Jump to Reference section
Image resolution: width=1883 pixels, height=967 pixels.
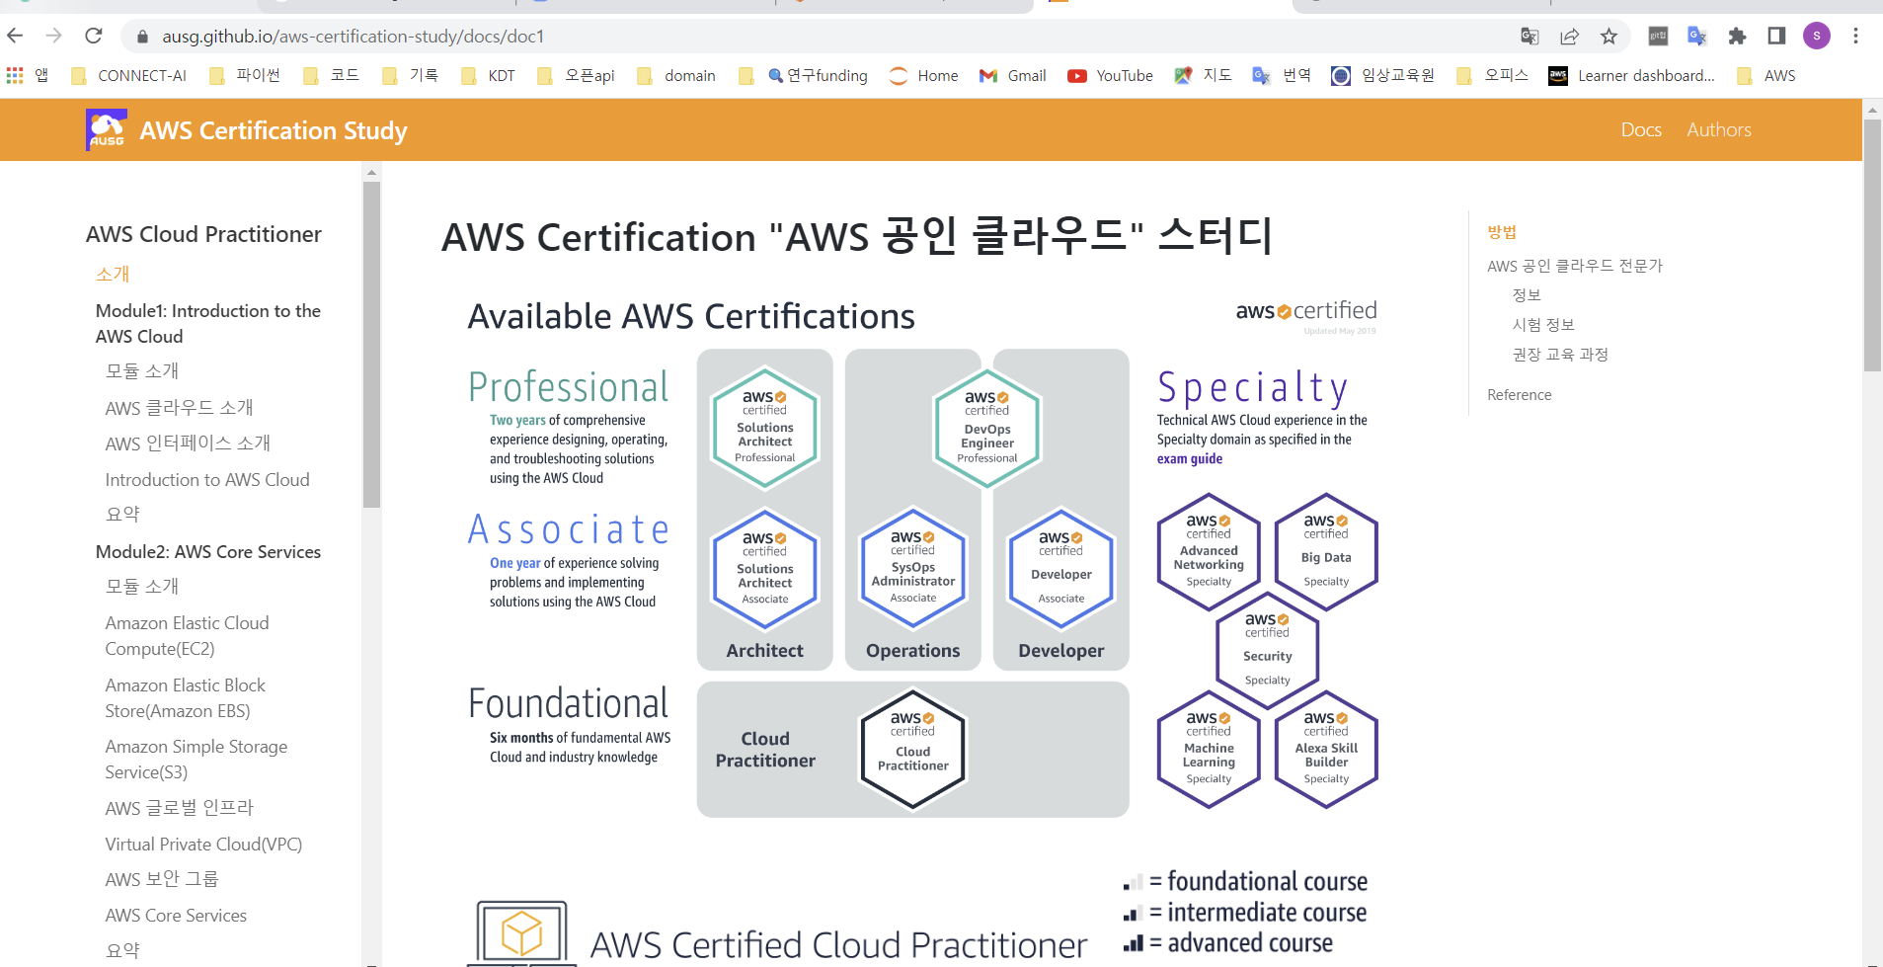pos(1519,394)
